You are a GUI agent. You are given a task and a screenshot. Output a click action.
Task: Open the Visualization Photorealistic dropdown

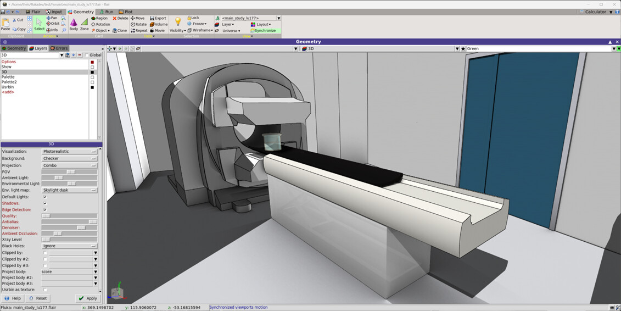[69, 151]
